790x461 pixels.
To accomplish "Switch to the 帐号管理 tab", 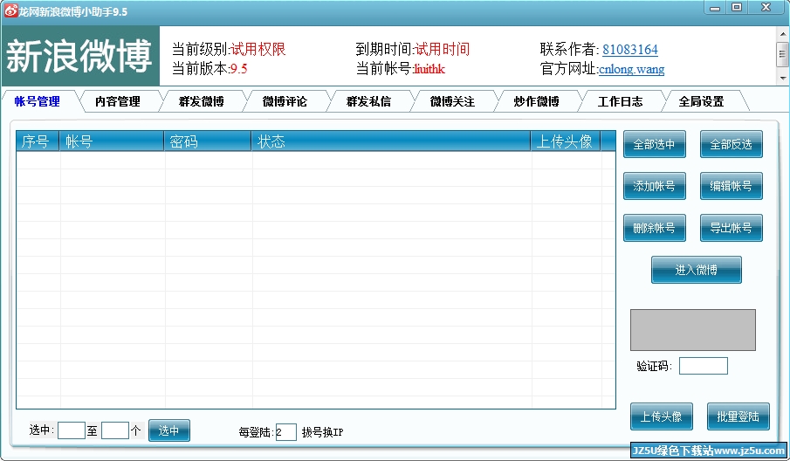I will click(x=38, y=101).
